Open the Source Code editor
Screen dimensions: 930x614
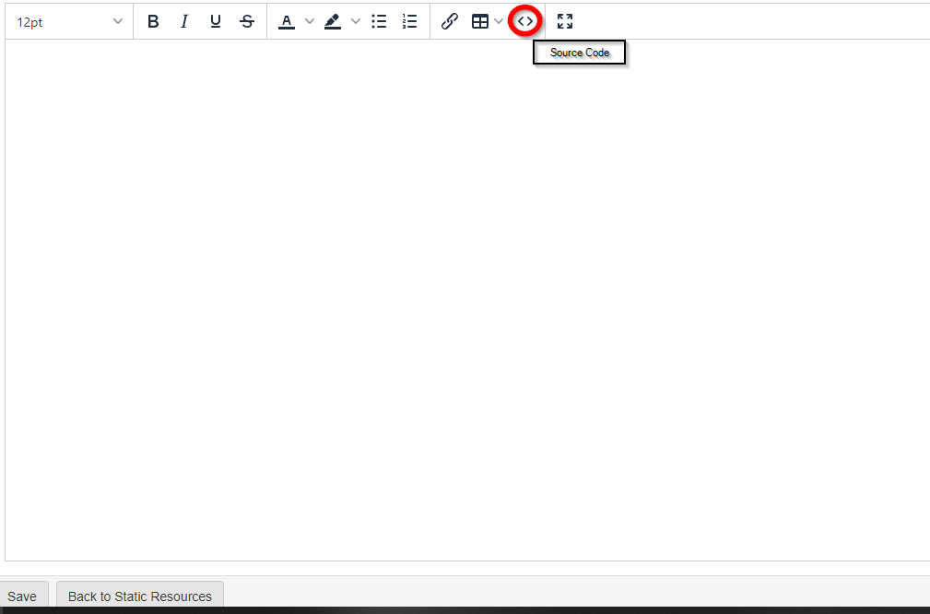point(525,21)
